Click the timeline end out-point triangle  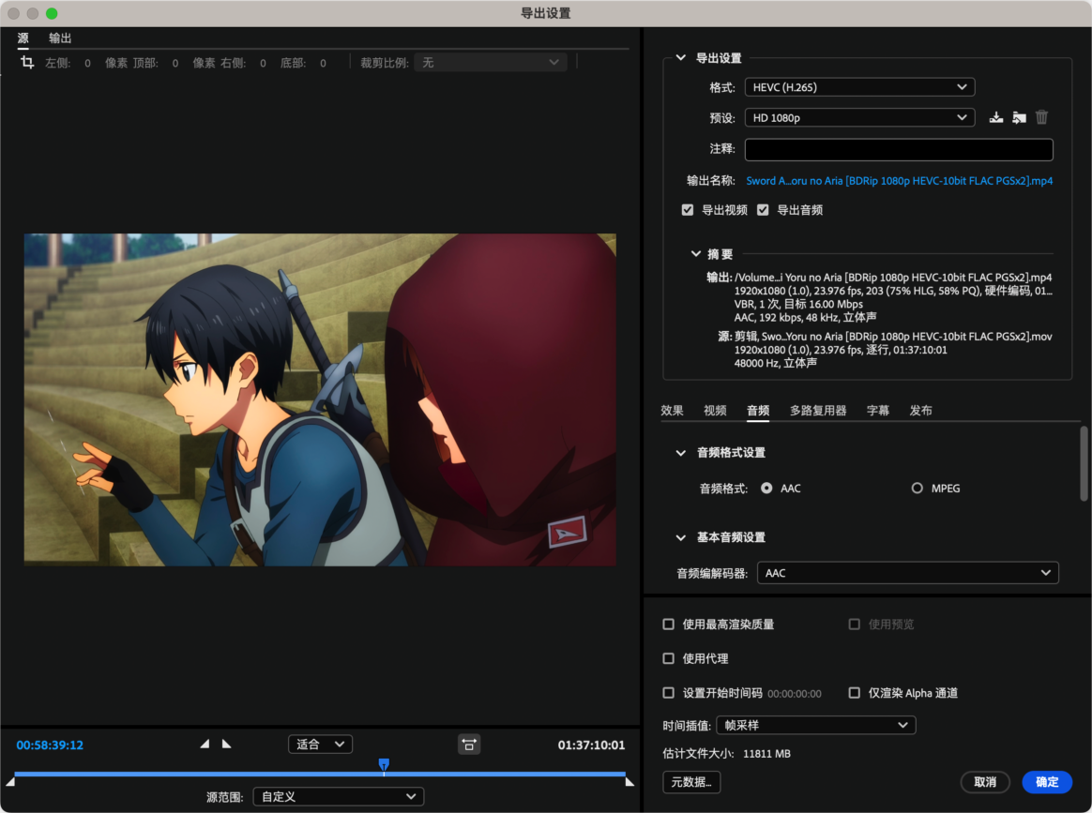[x=629, y=782]
